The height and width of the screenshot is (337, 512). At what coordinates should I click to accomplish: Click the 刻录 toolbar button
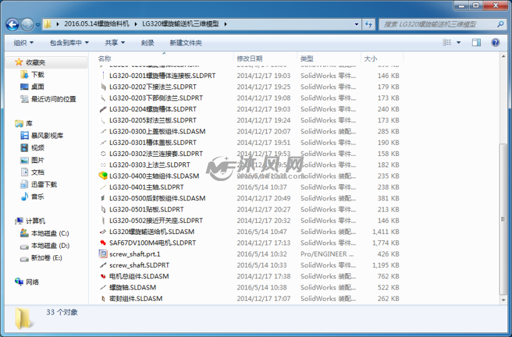tap(147, 42)
